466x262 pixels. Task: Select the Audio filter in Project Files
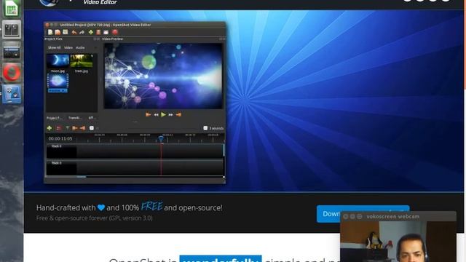pyautogui.click(x=80, y=47)
